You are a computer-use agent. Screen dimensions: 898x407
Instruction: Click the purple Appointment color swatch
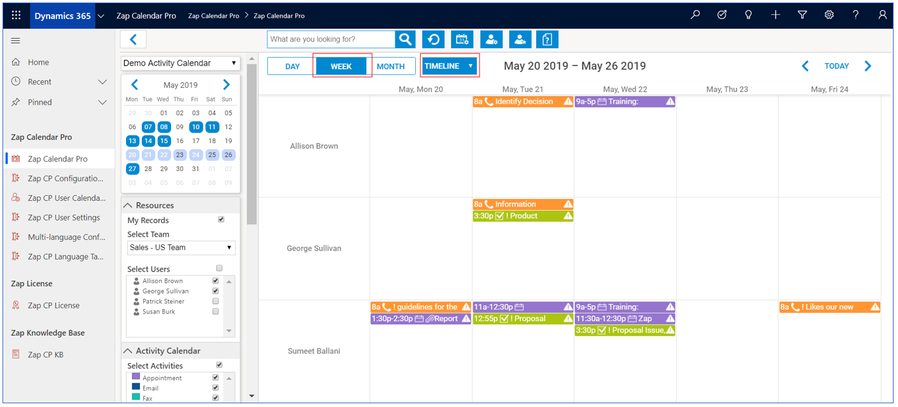tap(136, 377)
